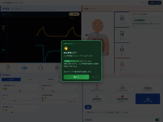Image resolution: width=163 pixels, height=122 pixels.
Task: Open help icon next to 一回換気量 (Vt)
Action: coord(14,86)
